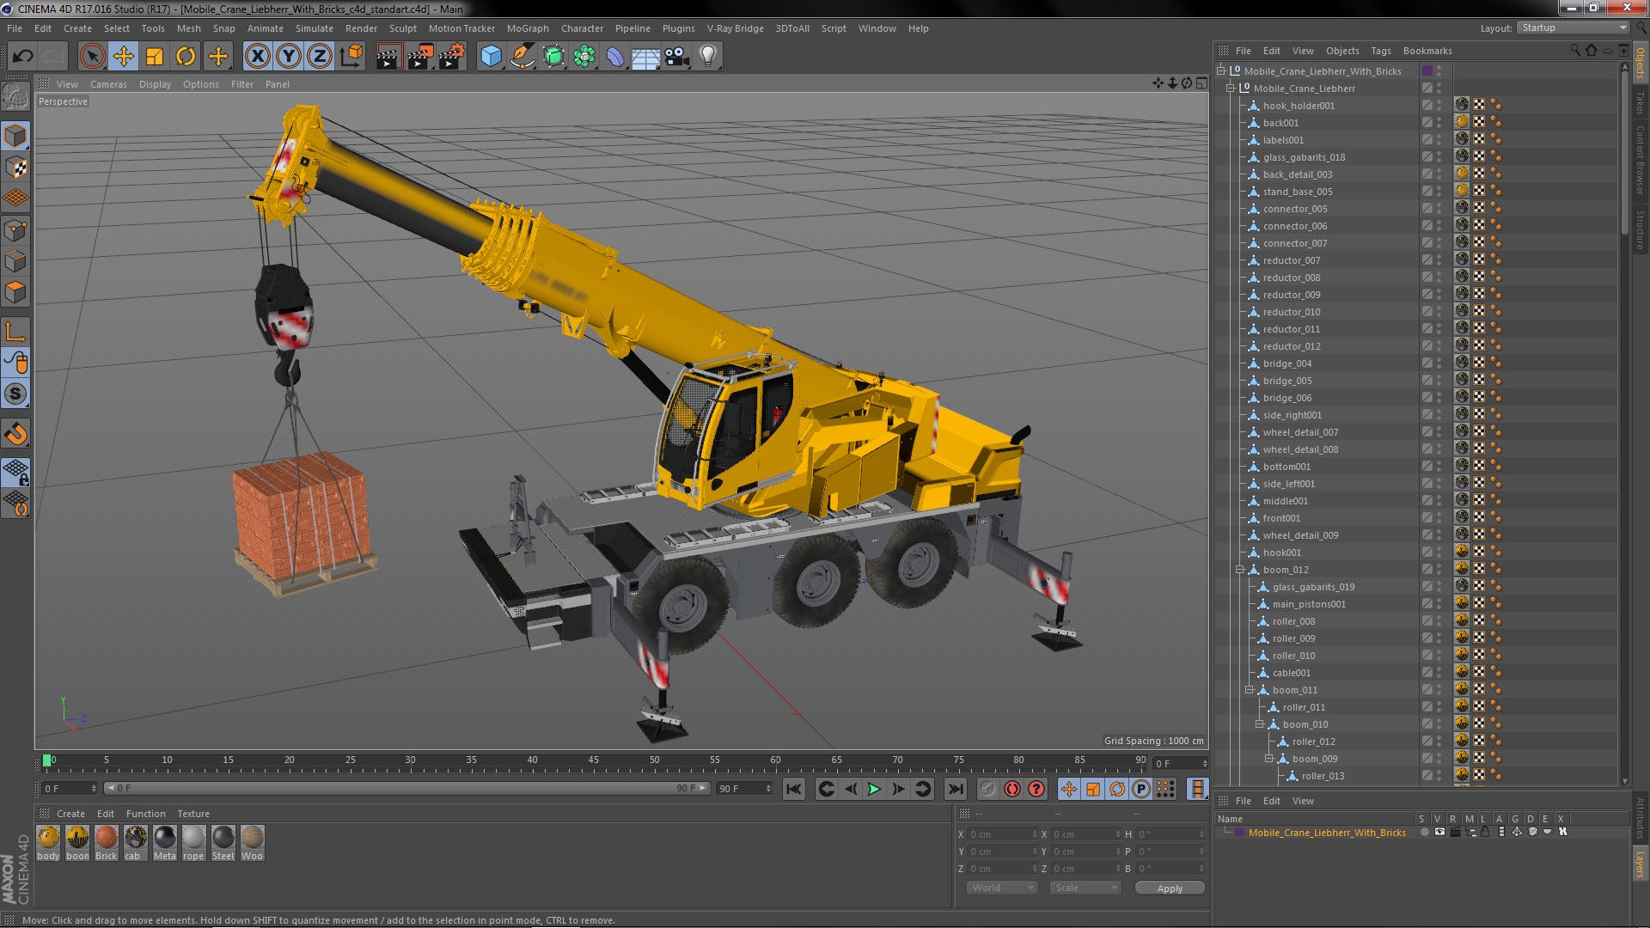Switch to Polygons mode
This screenshot has height=928, width=1650.
15,292
